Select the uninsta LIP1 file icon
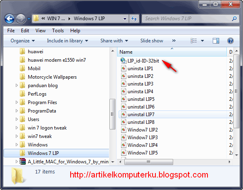Screen dimensions: 243x190 (x=124, y=68)
